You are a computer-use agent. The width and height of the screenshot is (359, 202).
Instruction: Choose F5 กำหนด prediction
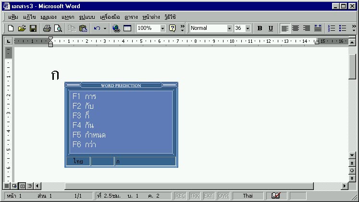coord(89,135)
